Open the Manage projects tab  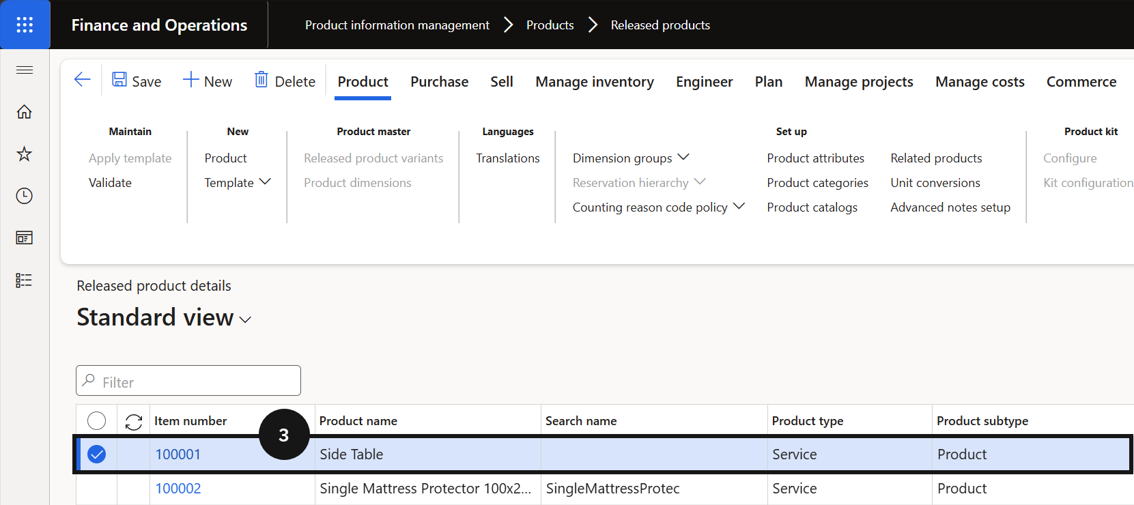point(859,82)
